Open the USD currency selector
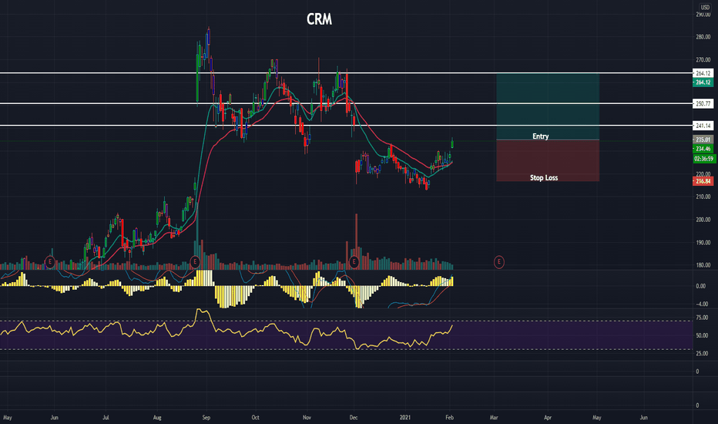Screen dimensions: 718x424 705,8
